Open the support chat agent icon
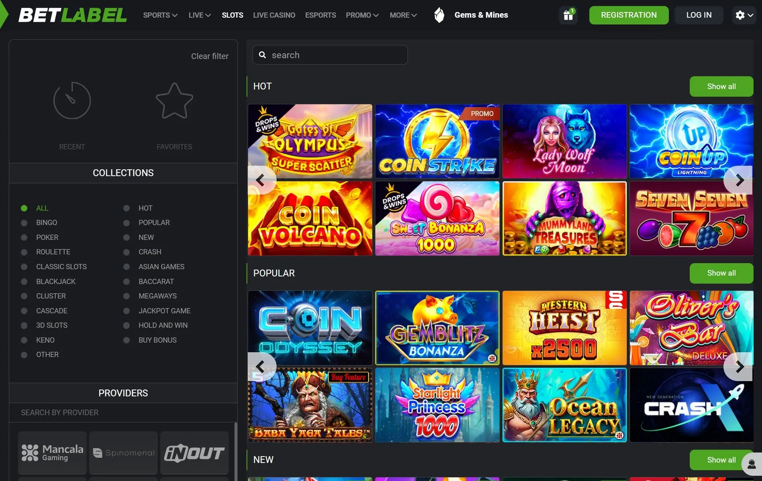This screenshot has width=762, height=481. point(752,465)
